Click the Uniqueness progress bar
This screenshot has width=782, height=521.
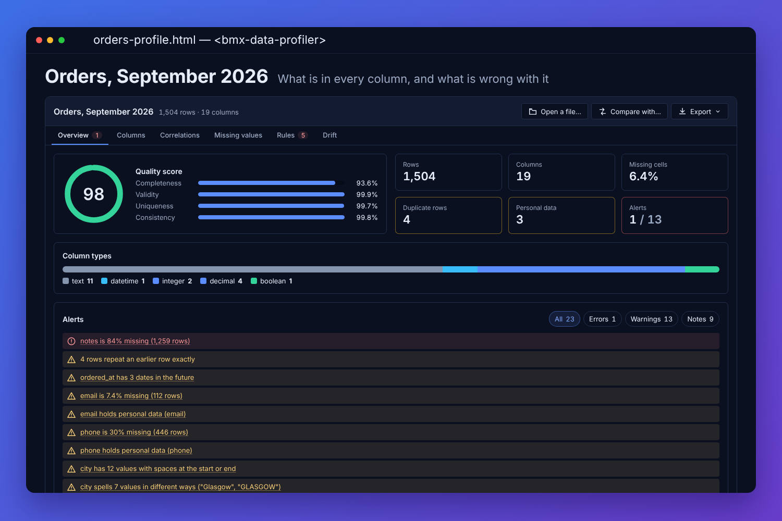click(x=271, y=206)
